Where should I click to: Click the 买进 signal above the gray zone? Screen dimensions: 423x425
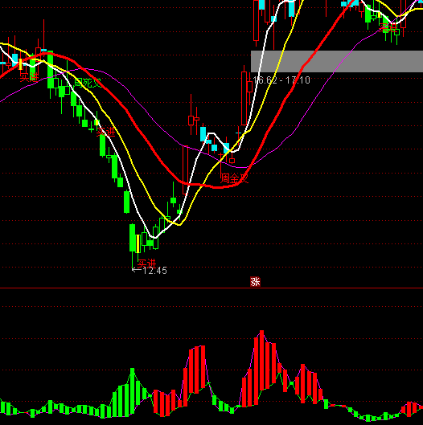click(388, 27)
